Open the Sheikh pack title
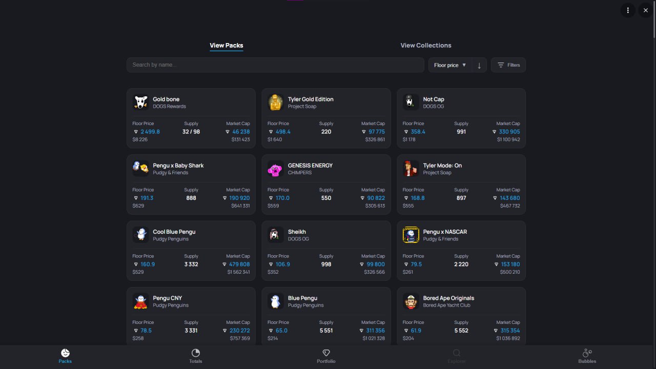 click(297, 232)
